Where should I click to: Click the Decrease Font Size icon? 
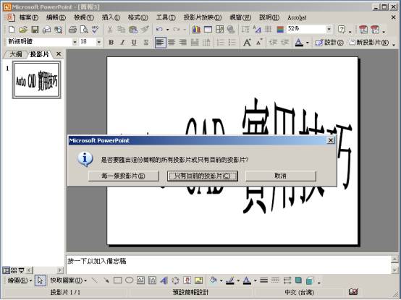pyautogui.click(x=259, y=43)
